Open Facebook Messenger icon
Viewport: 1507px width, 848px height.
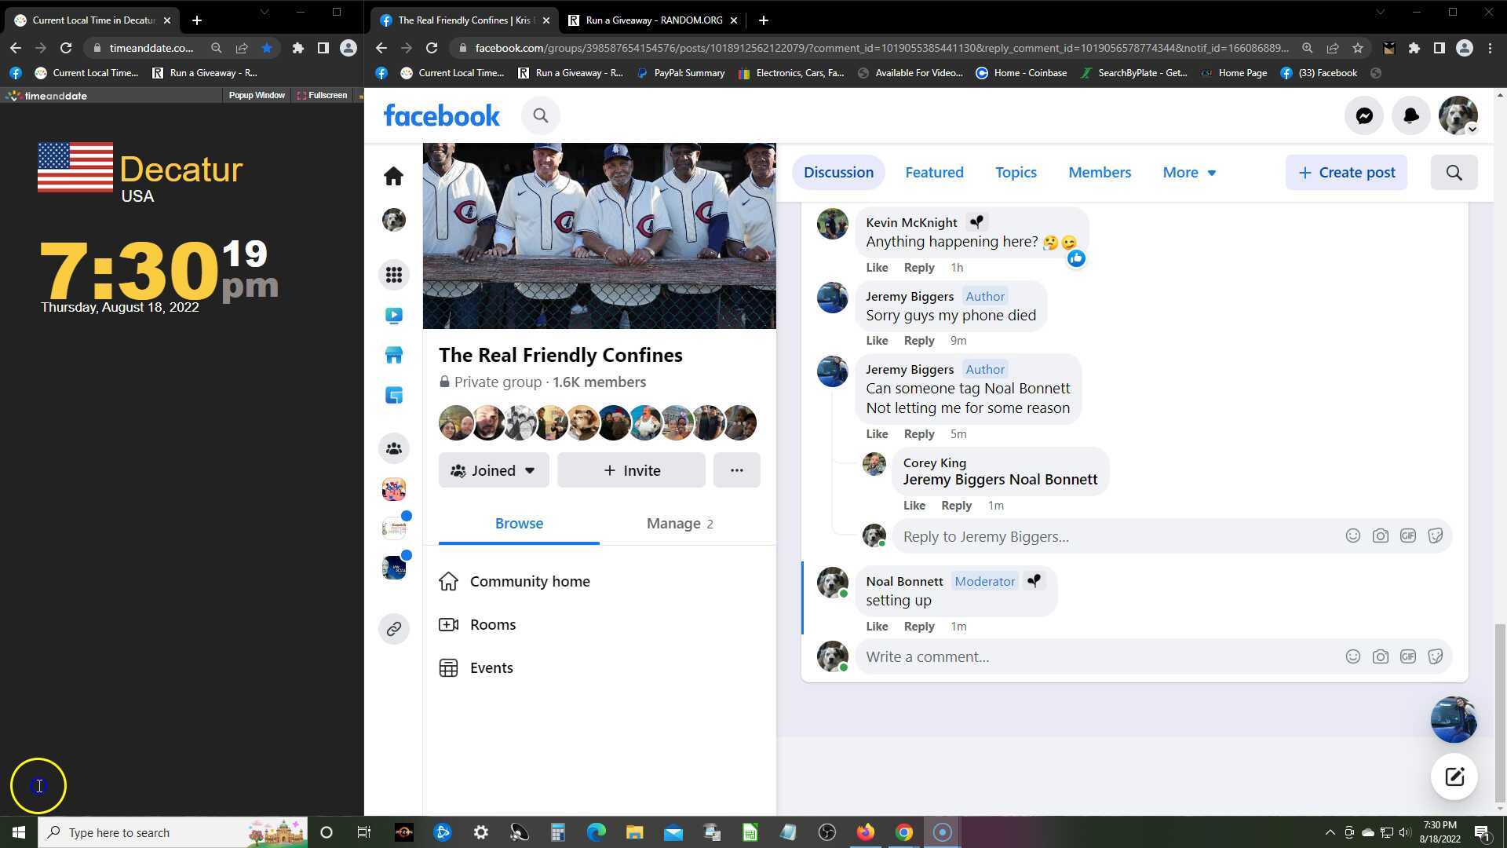tap(1364, 116)
